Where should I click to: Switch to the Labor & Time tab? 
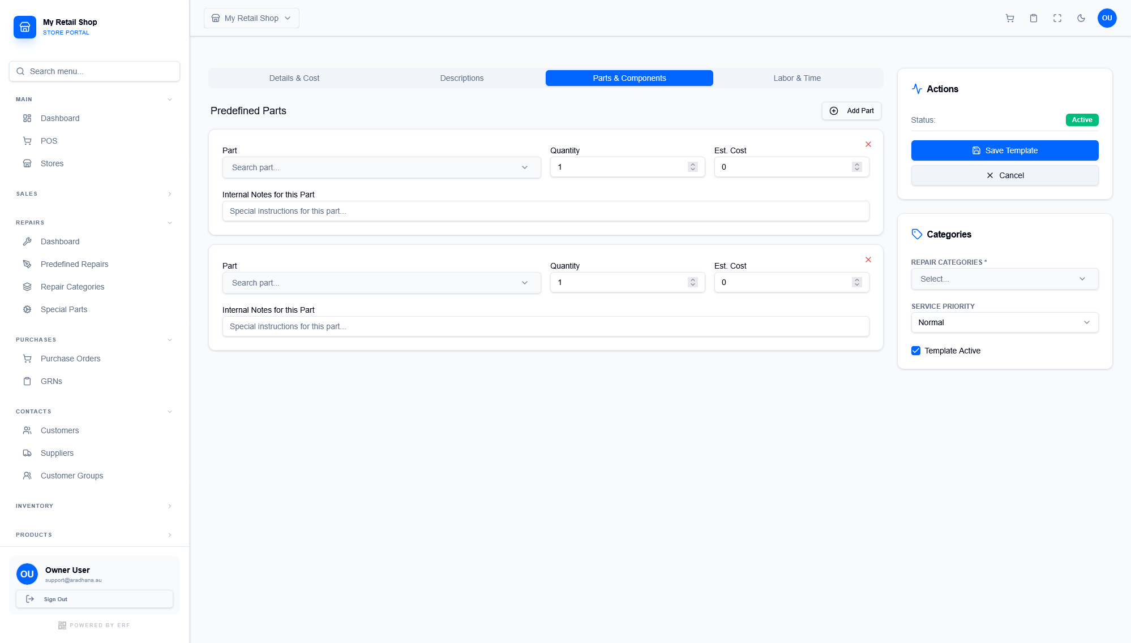point(797,78)
